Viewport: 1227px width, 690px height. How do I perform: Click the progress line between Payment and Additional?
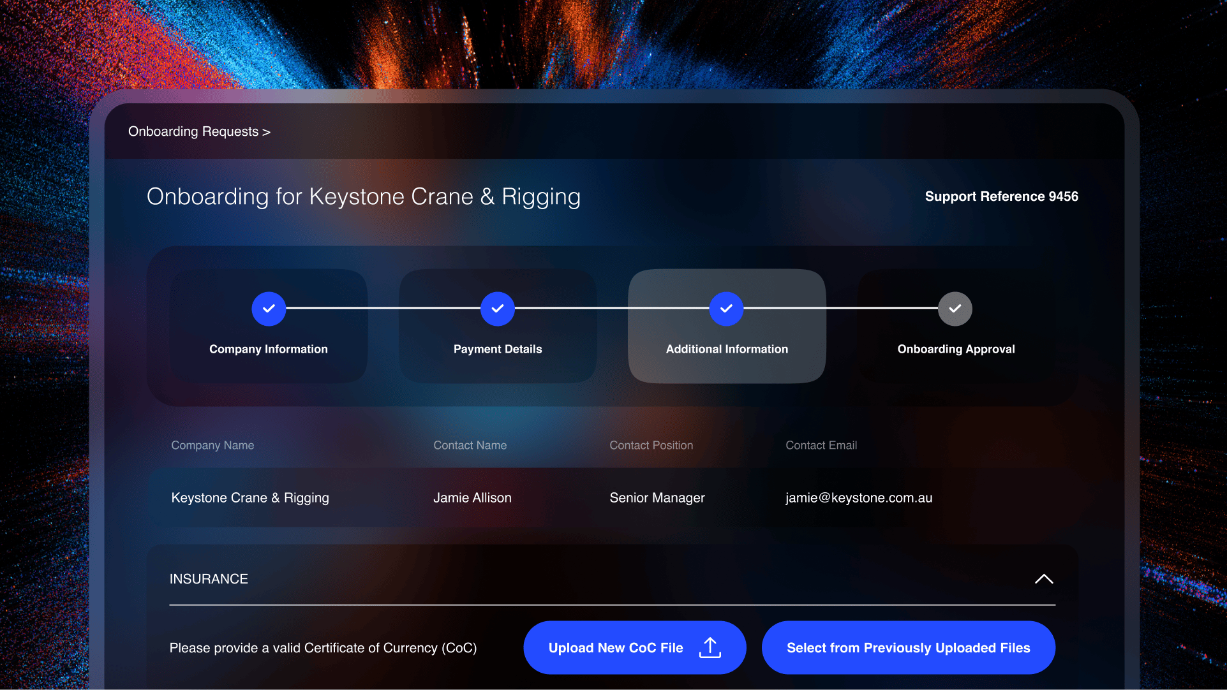click(x=611, y=308)
